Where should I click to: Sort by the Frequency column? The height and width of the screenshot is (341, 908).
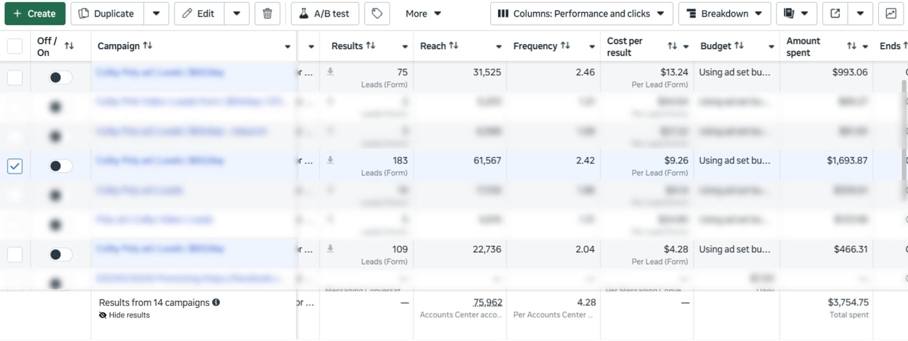tap(566, 46)
